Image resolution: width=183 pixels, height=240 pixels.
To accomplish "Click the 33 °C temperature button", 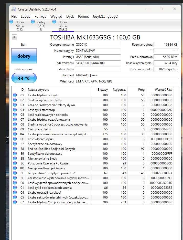I will coord(24,78).
